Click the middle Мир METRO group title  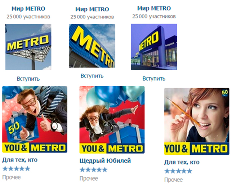(x=92, y=9)
